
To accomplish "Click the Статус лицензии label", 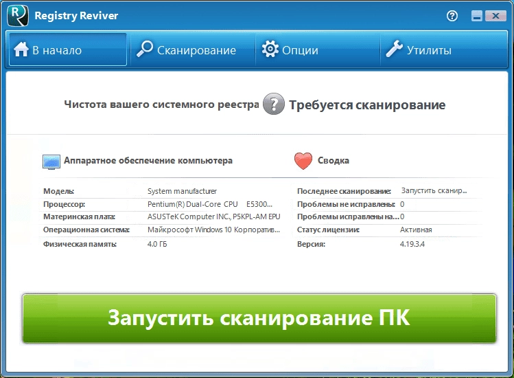I will click(328, 230).
